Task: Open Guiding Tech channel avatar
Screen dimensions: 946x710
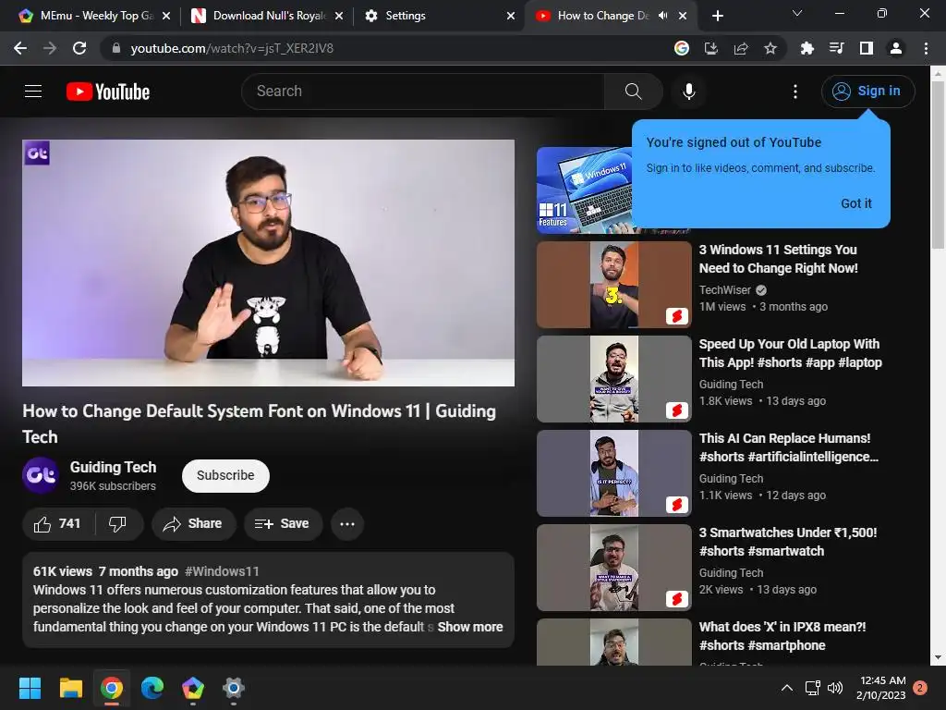Action: pos(41,475)
